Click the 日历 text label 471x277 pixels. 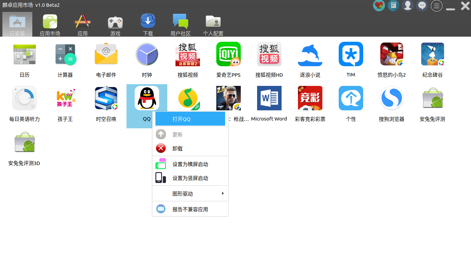pyautogui.click(x=24, y=75)
